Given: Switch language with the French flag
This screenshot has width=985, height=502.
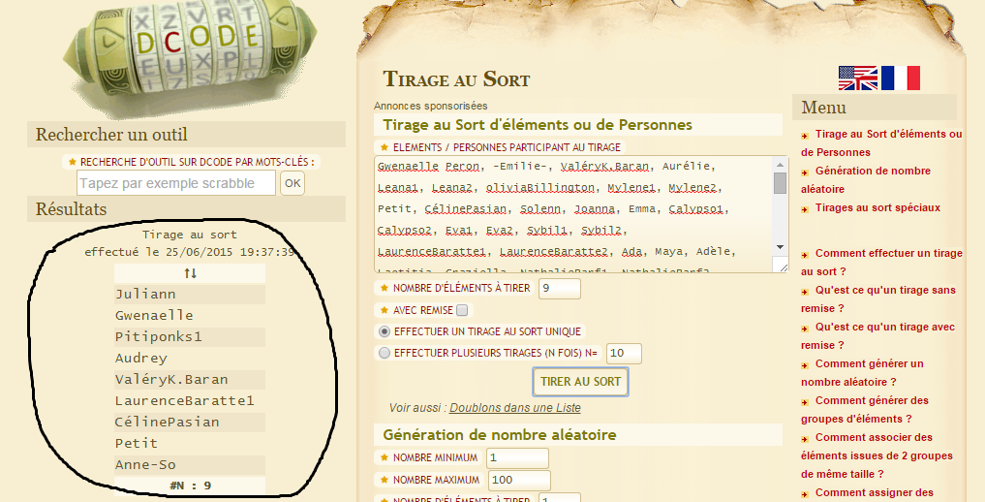Looking at the screenshot, I should [900, 78].
